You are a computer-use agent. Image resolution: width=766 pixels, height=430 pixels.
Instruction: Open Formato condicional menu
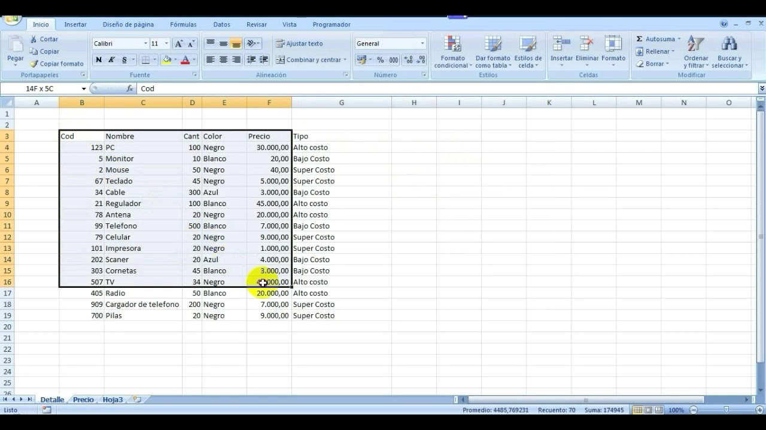coord(453,52)
